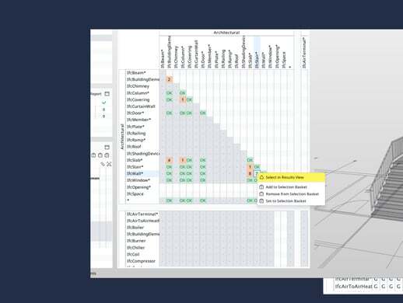The height and width of the screenshot is (303, 403).
Task: Click orange cell 2 in IfcBuildingElement row
Action: pos(169,79)
